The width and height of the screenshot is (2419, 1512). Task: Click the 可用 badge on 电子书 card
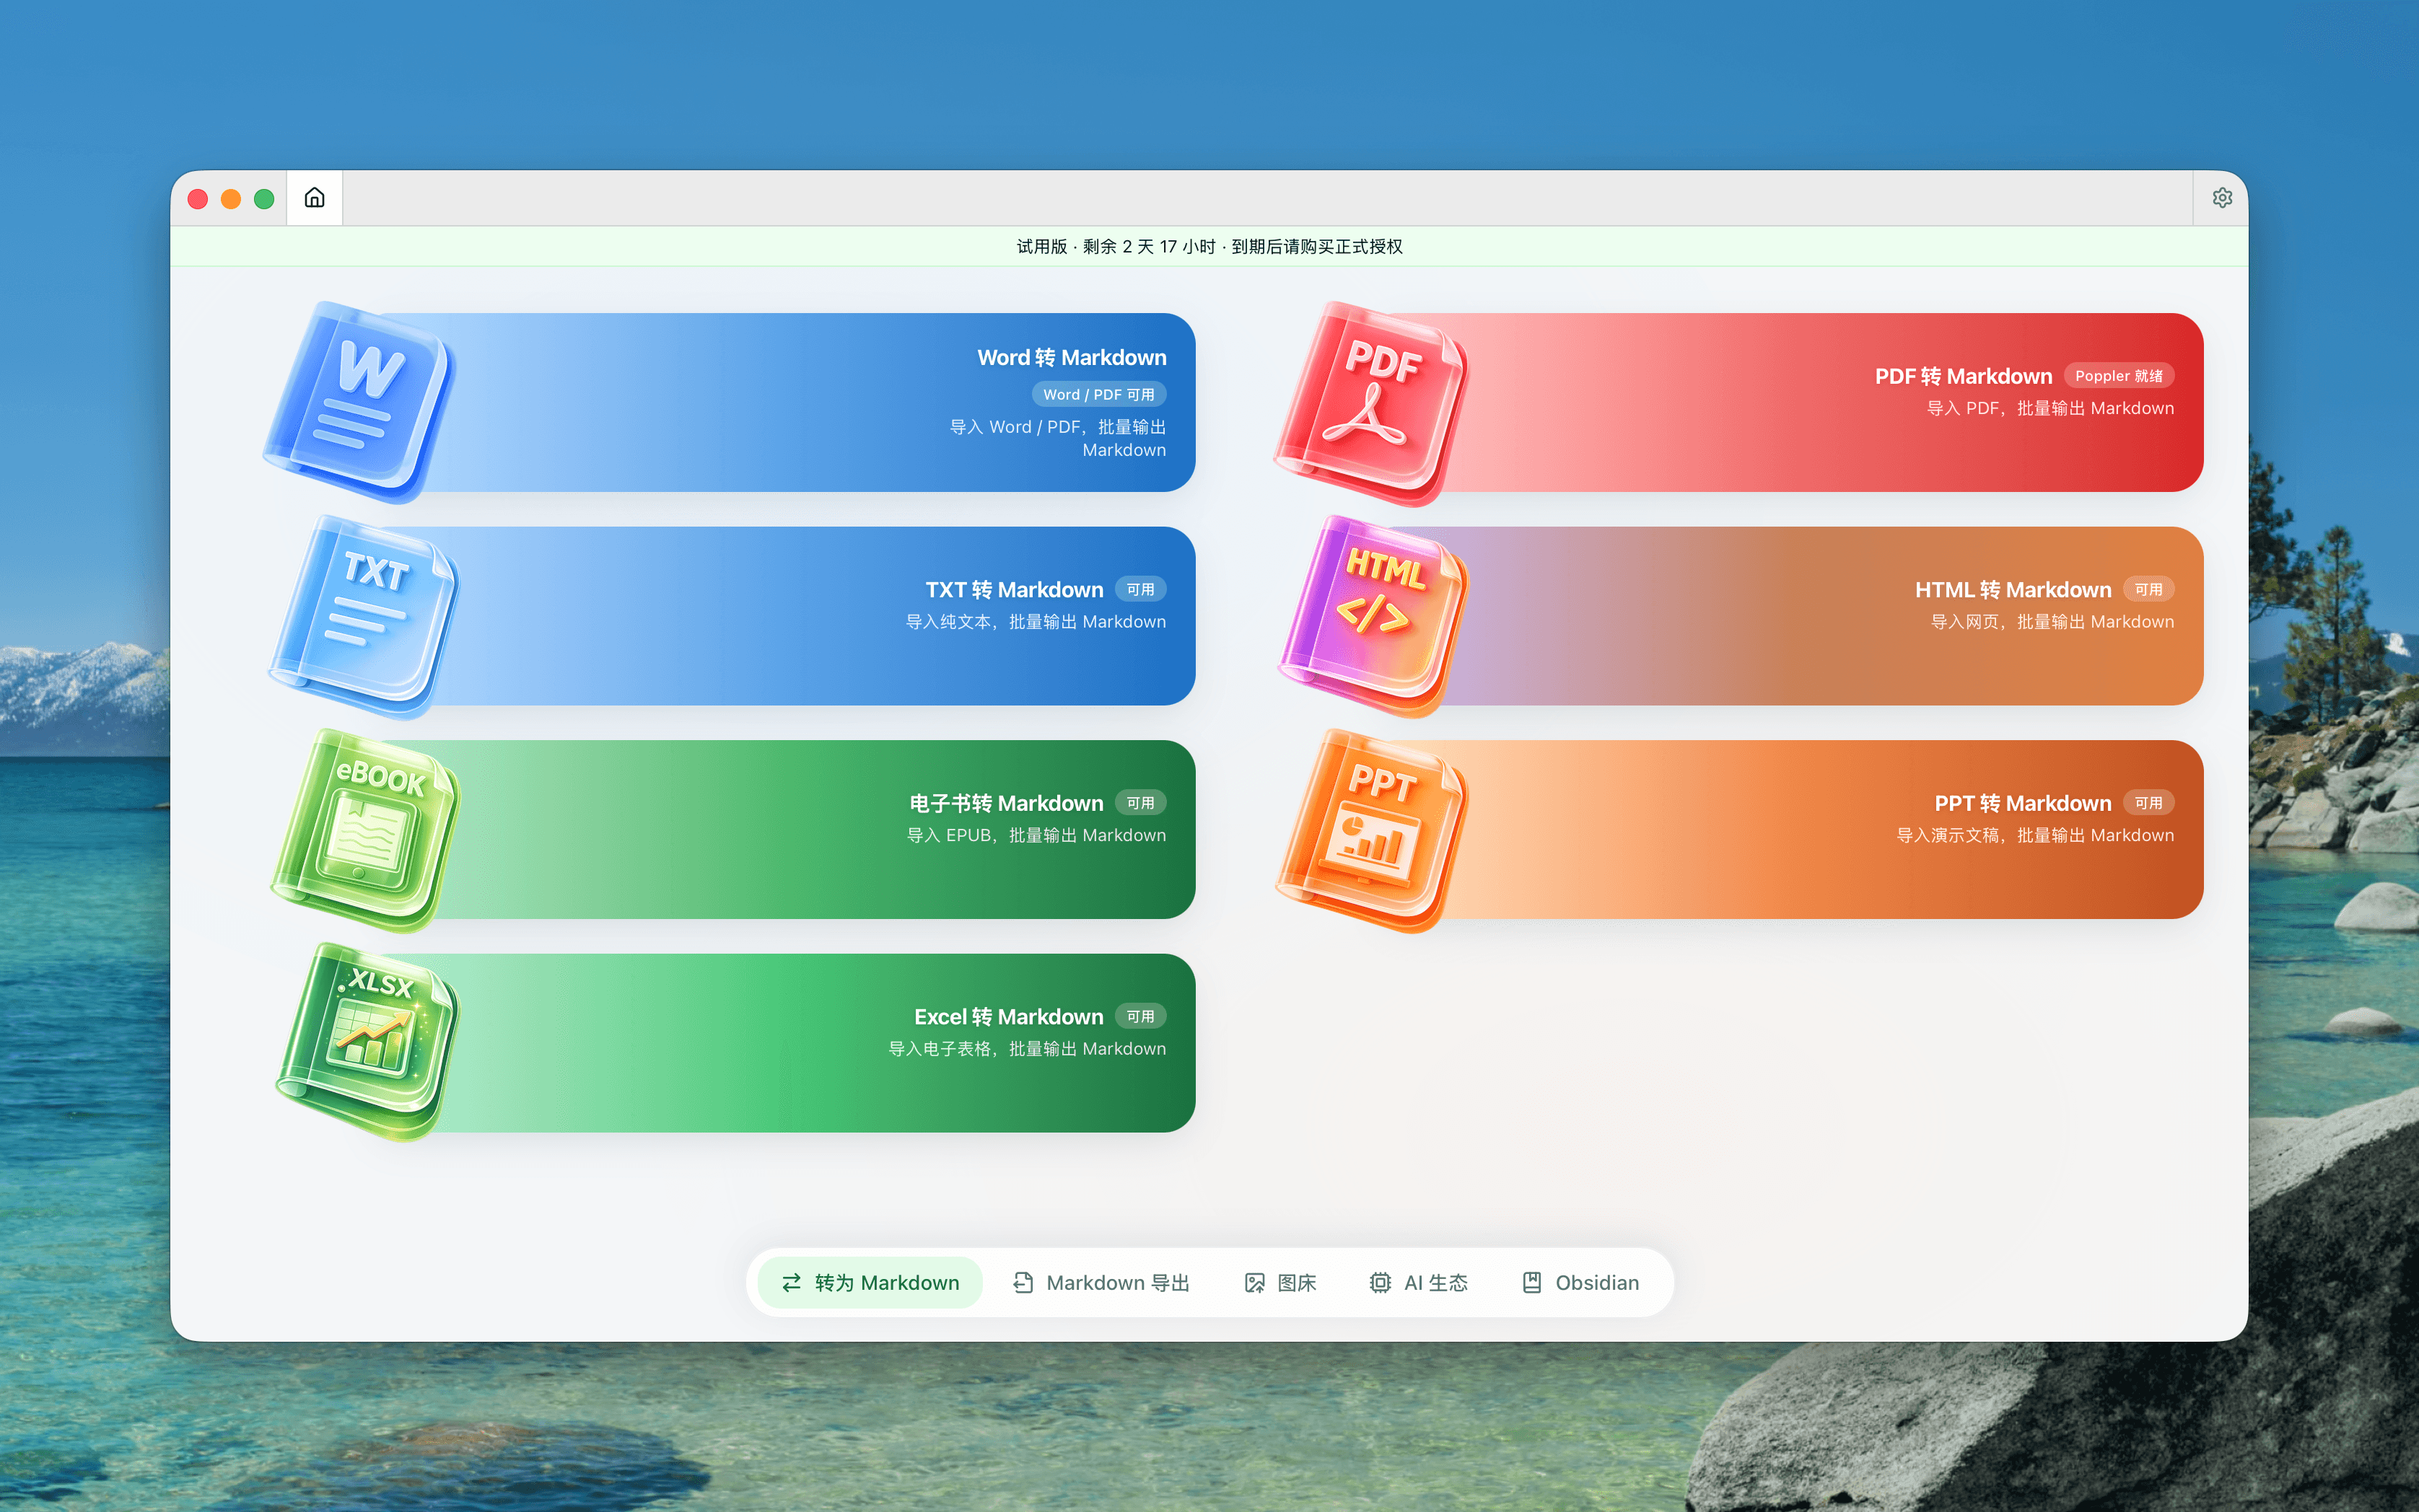point(1140,803)
